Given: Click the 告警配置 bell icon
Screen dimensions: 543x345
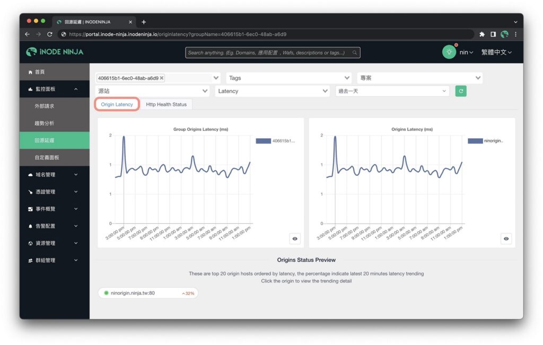Looking at the screenshot, I should coord(30,226).
